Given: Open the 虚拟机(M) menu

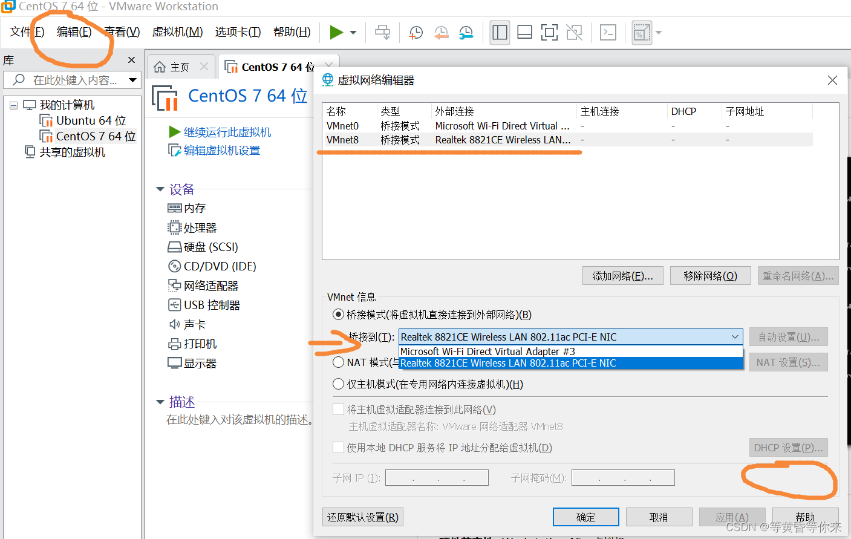Looking at the screenshot, I should (177, 32).
